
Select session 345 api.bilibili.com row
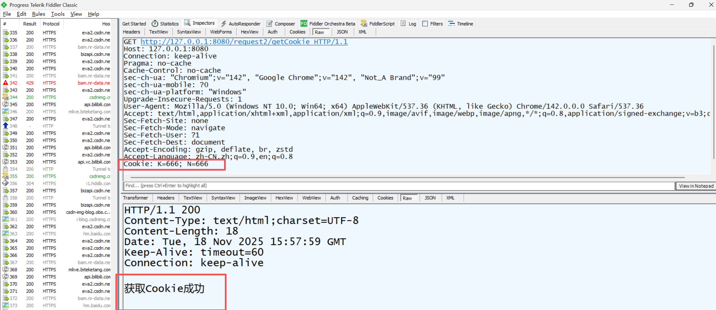(56, 104)
